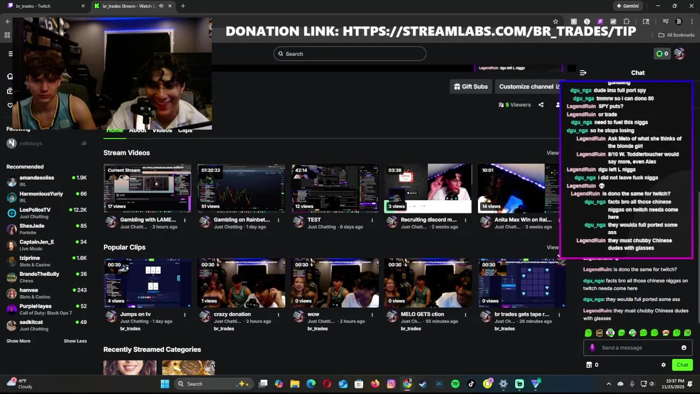Open the TEST video thumbnail
The image size is (700, 394).
[335, 188]
